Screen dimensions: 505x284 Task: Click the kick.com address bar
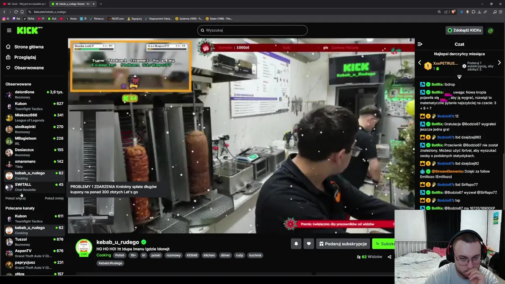[x=233, y=12]
